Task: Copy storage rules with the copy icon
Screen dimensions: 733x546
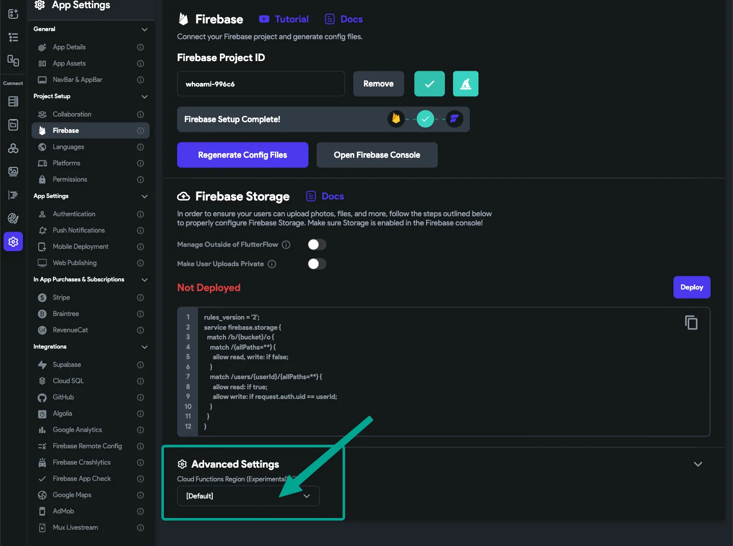Action: pyautogui.click(x=691, y=323)
